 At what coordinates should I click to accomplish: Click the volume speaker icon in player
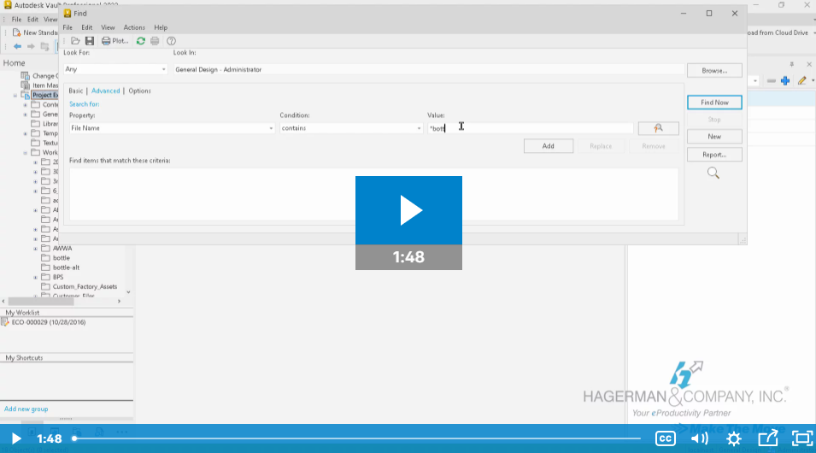pos(700,439)
